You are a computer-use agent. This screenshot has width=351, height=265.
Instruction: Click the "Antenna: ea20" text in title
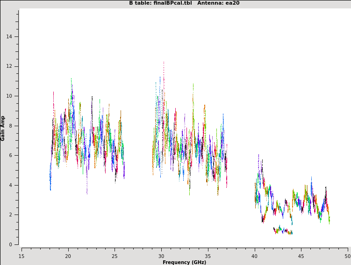click(218, 3)
